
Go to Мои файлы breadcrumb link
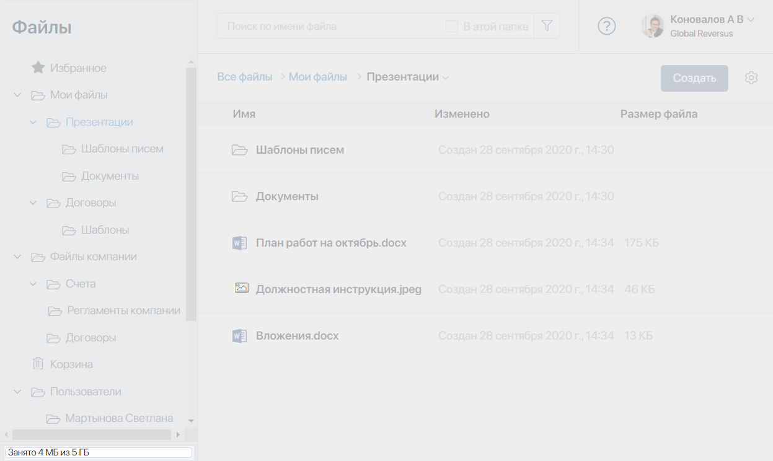pyautogui.click(x=318, y=77)
